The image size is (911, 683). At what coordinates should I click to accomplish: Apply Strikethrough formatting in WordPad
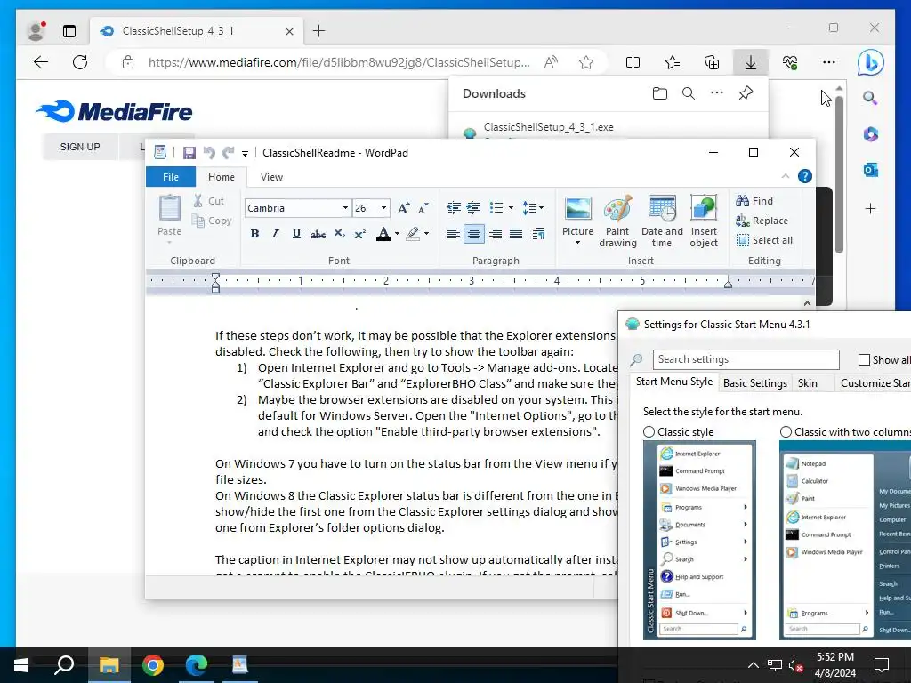tap(318, 234)
